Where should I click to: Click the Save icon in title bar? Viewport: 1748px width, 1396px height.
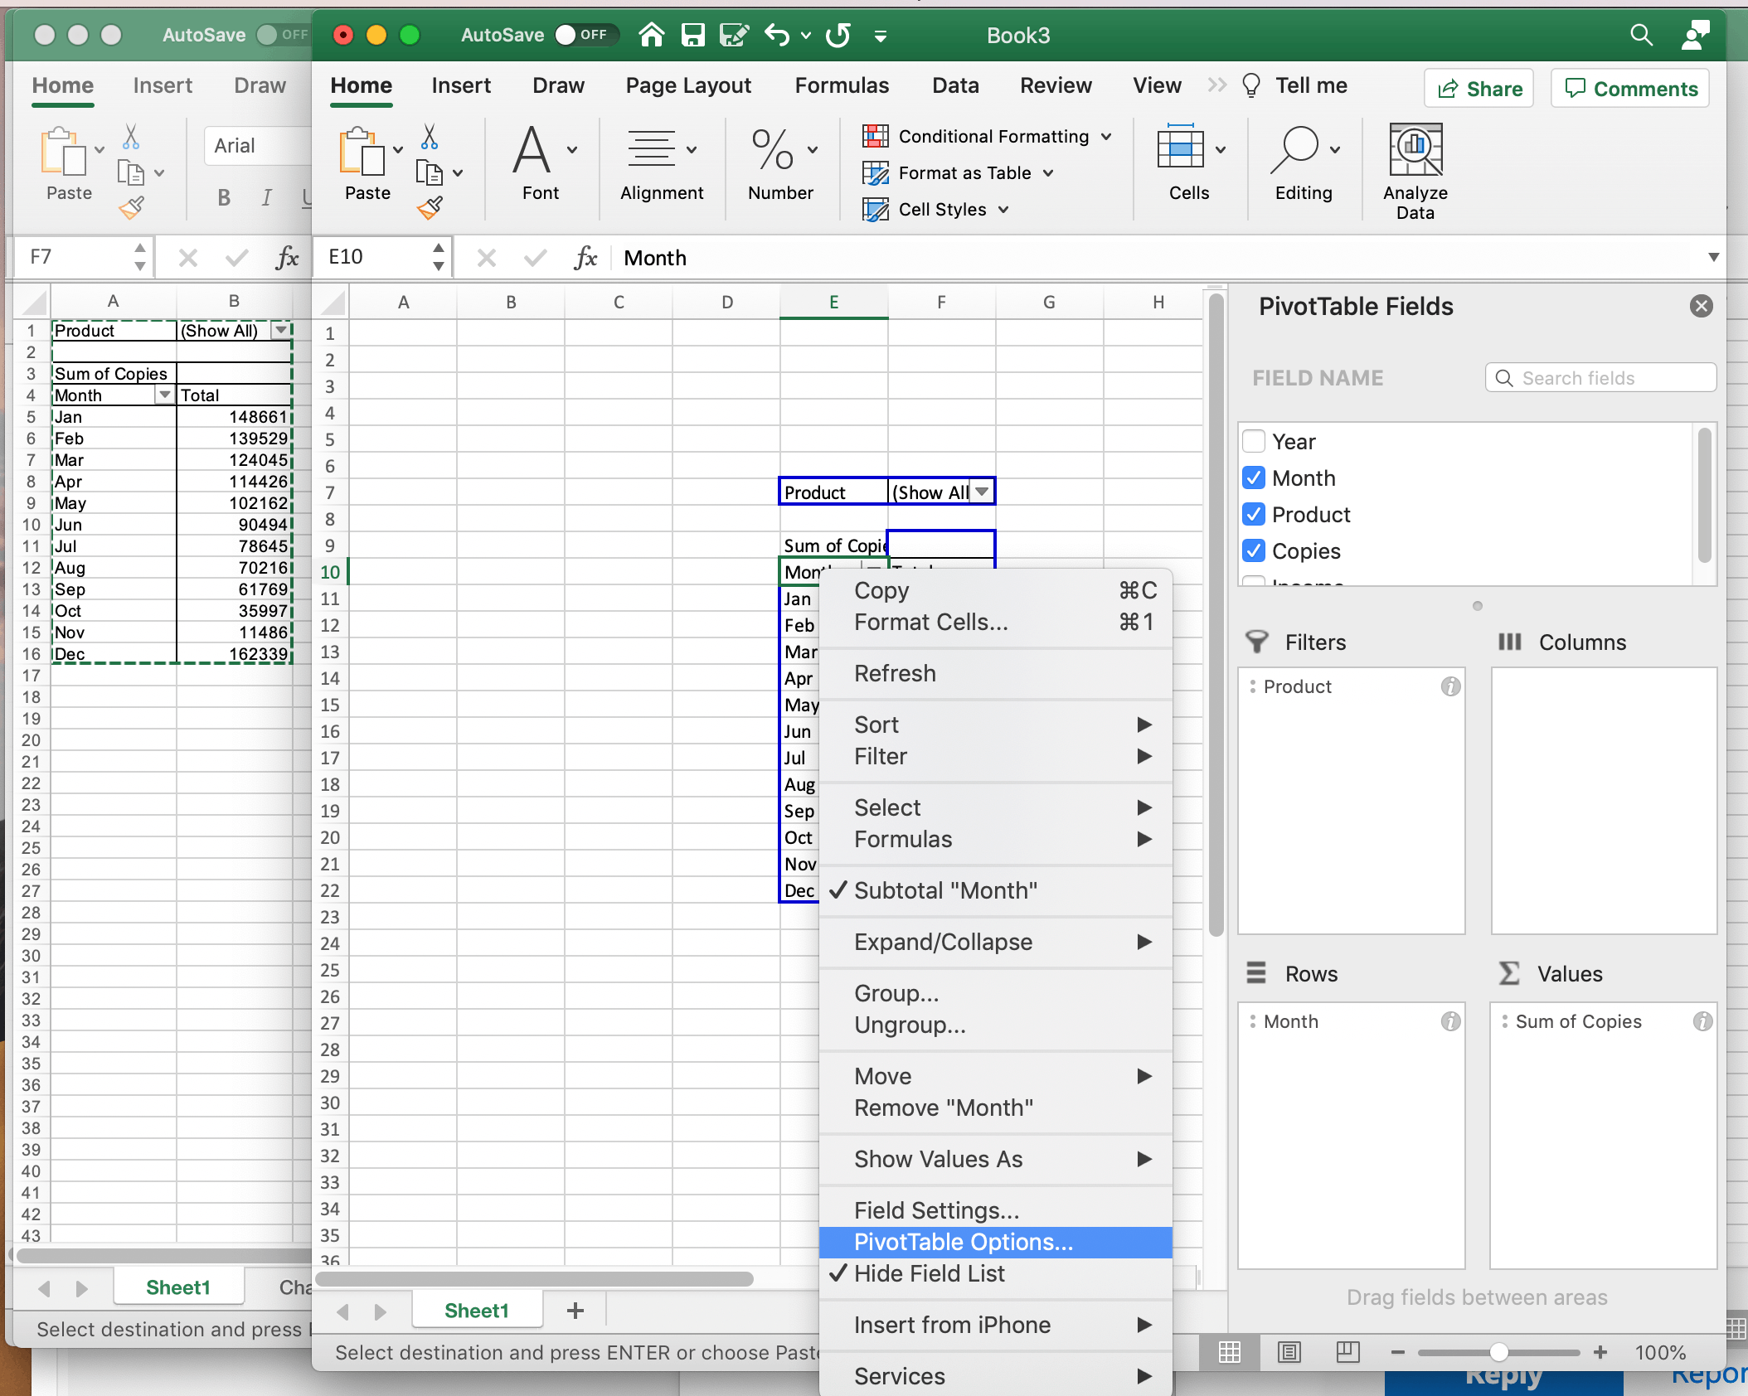coord(692,35)
